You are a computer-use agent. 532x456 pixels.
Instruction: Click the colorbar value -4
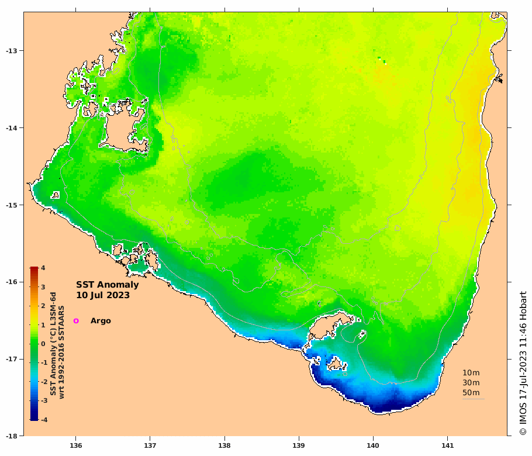[x=44, y=419]
